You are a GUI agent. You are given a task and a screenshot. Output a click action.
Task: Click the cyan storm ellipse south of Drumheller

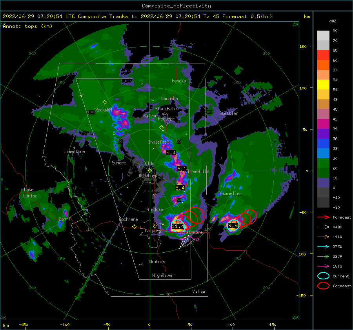(233, 226)
